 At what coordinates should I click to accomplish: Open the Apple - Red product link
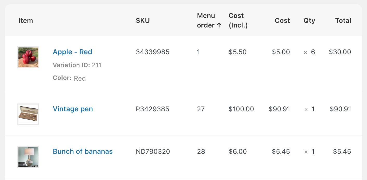(x=72, y=52)
